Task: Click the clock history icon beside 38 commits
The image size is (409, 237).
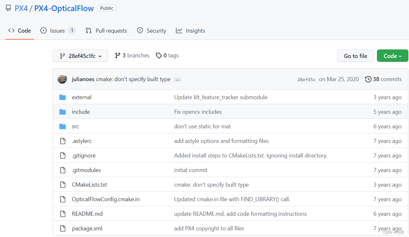Action: pos(368,79)
